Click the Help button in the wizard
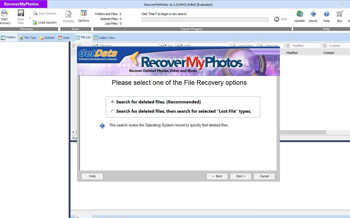350x218 pixels. [92, 176]
